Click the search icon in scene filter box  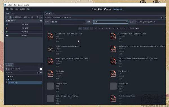[x=37, y=17]
